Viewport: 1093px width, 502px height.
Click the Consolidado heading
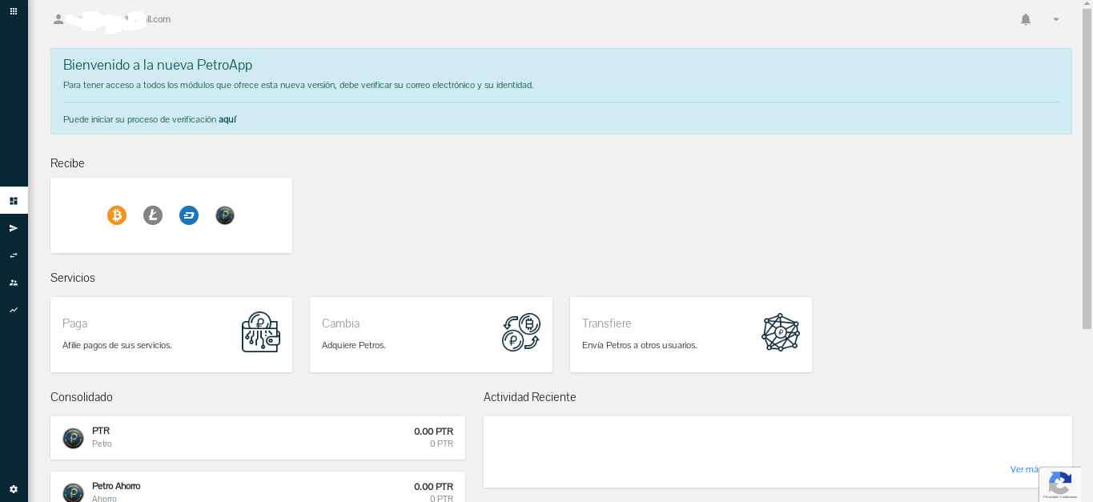pos(82,397)
